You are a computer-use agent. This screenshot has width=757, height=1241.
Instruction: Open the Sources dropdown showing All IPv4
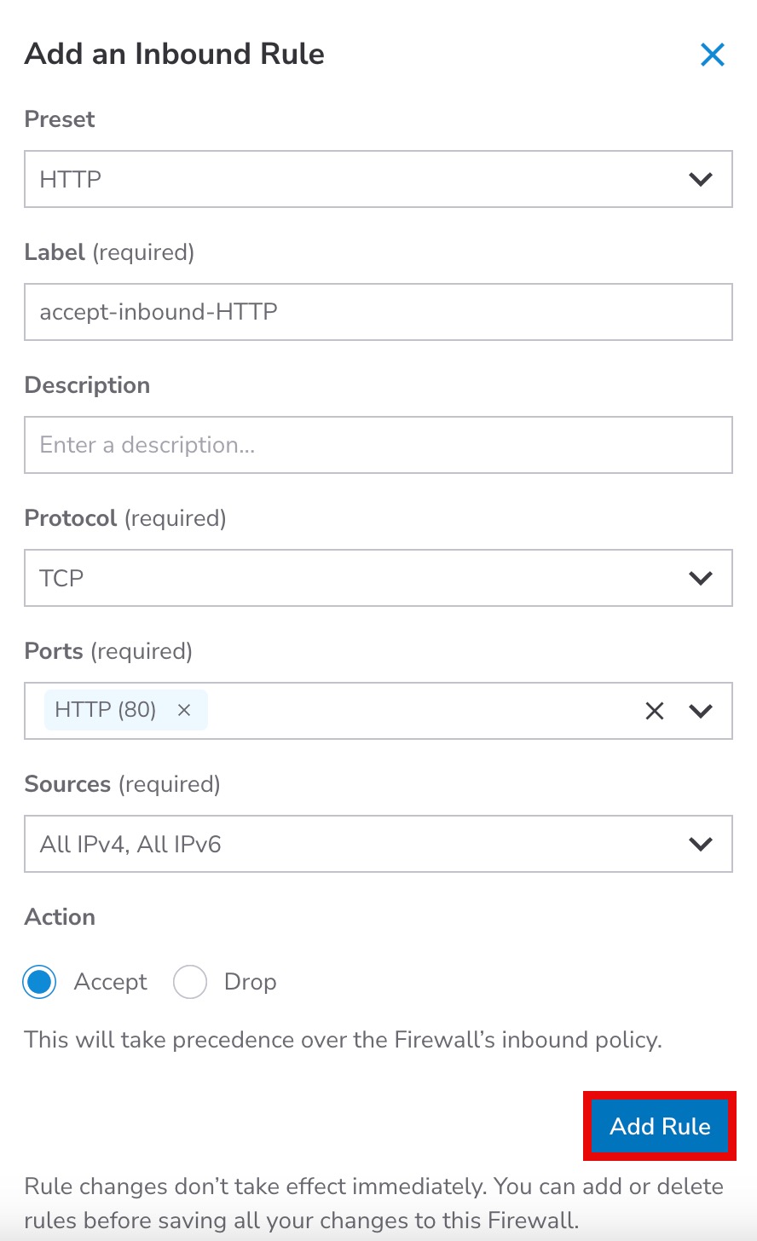[x=341, y=844]
